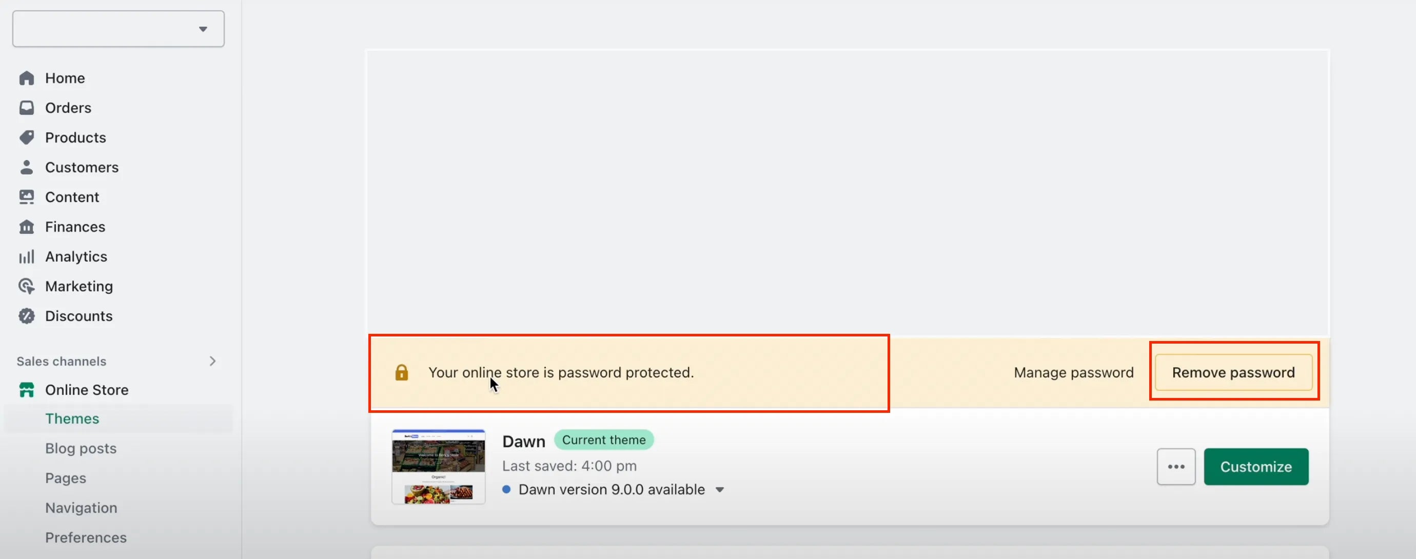The height and width of the screenshot is (559, 1416).
Task: Click the Home icon in sidebar
Action: pos(25,77)
